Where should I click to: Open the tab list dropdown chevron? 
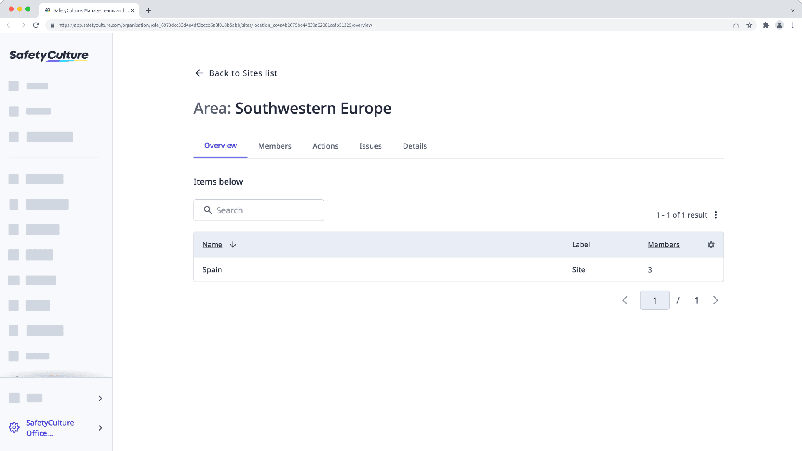(792, 10)
